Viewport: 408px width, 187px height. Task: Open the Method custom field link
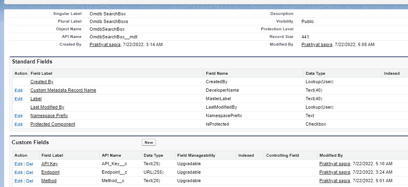(x=49, y=181)
